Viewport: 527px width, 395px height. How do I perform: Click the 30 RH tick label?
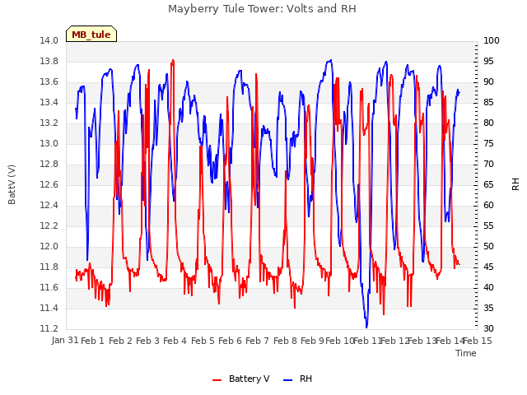[x=488, y=329]
